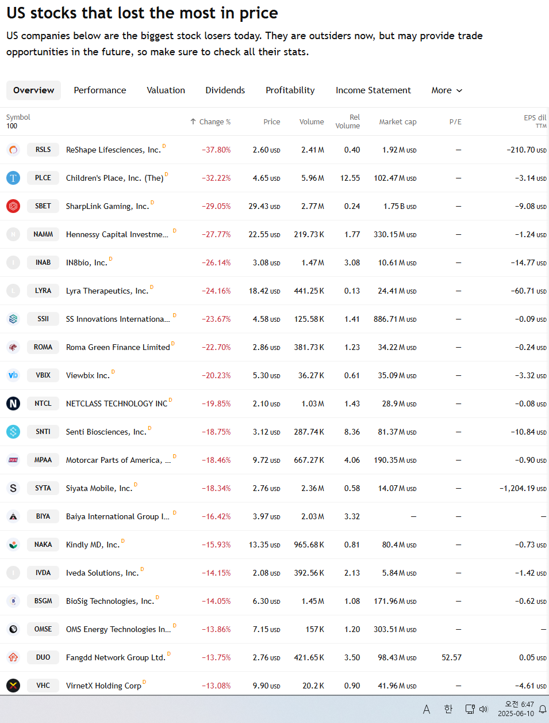Open the Income Statement tab
The width and height of the screenshot is (549, 723).
pos(374,90)
